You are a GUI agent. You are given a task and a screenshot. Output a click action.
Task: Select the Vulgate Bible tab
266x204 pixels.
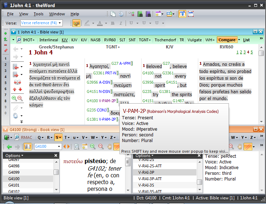pos(195,40)
